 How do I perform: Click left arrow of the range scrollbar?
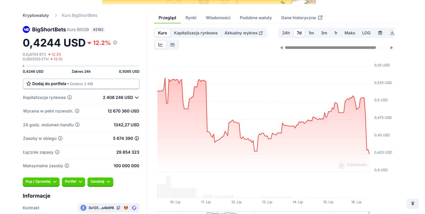pyautogui.click(x=282, y=48)
